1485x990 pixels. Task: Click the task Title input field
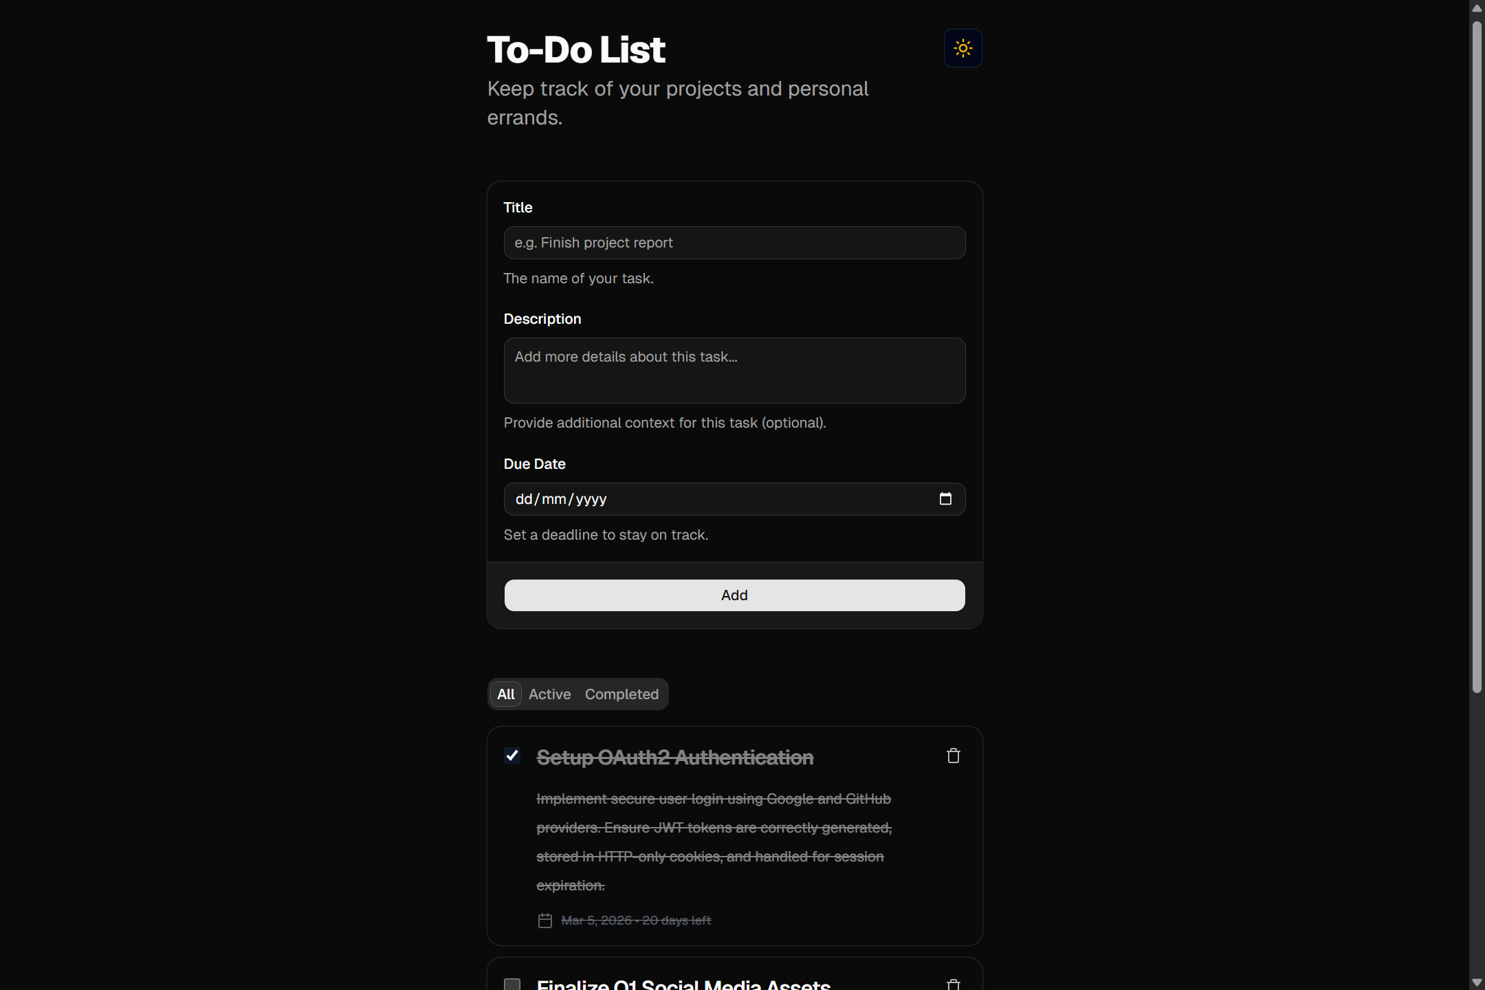click(734, 243)
